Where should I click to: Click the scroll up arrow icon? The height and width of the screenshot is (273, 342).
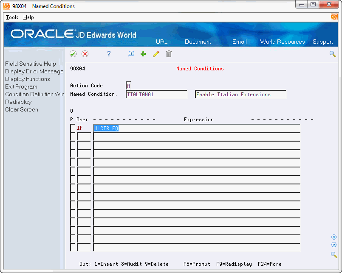click(334, 237)
